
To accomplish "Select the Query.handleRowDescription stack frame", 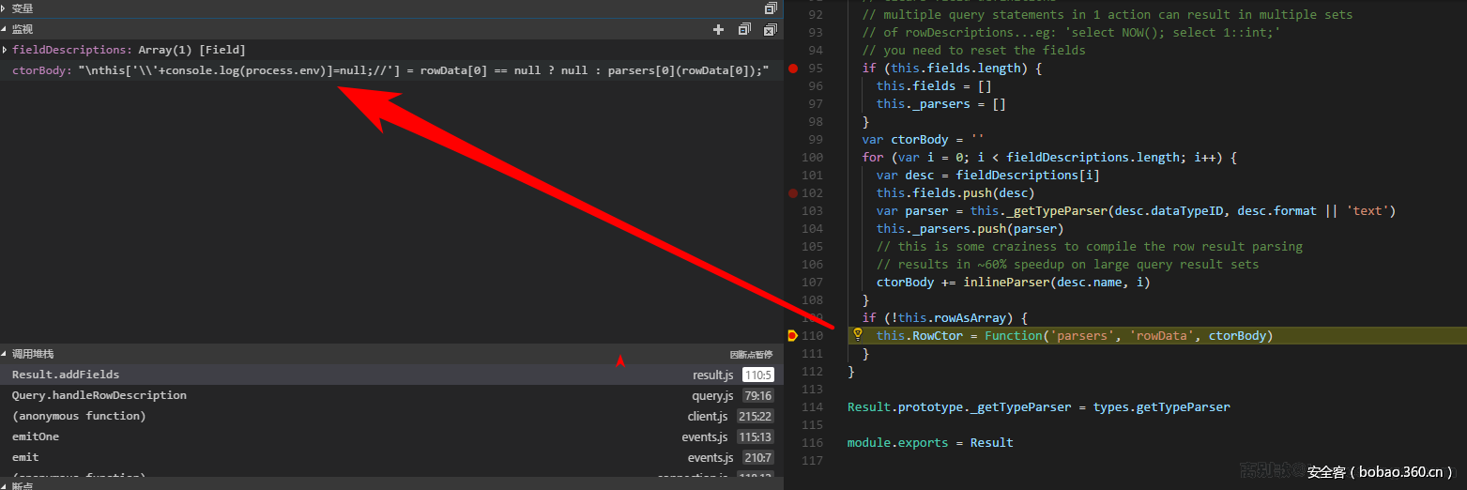I will pos(99,395).
